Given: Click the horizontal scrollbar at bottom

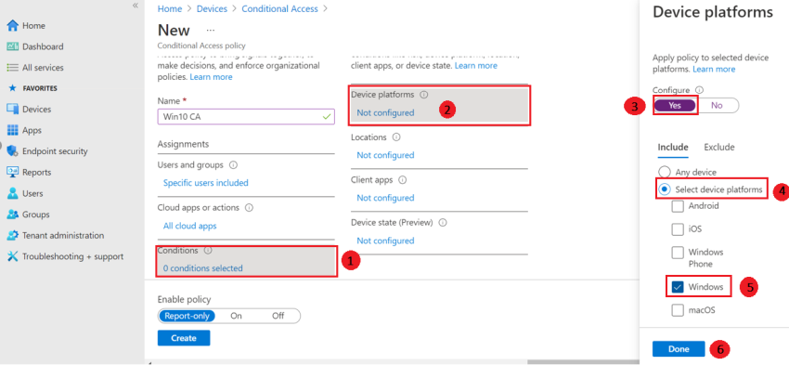Looking at the screenshot, I should 583,361.
